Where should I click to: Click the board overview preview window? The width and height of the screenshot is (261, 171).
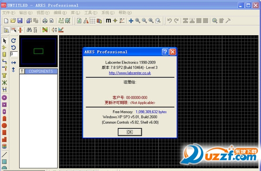[x=38, y=51]
